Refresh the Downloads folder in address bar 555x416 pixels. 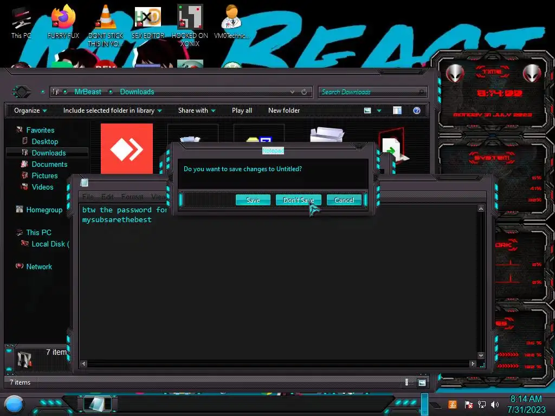(304, 92)
